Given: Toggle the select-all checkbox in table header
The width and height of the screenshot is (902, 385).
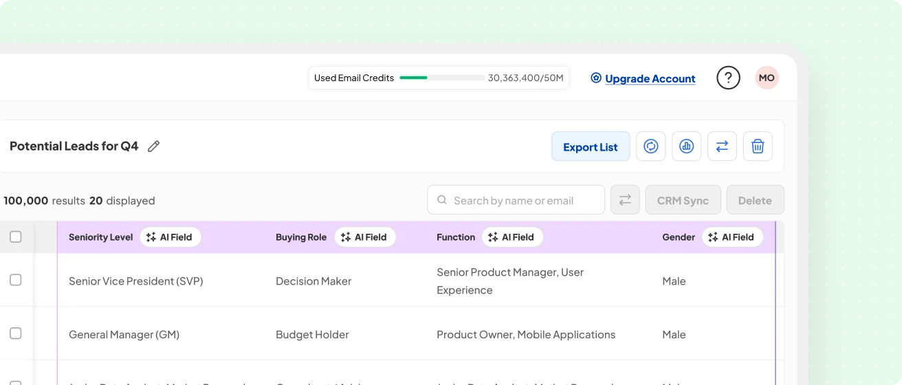Looking at the screenshot, I should (x=16, y=237).
